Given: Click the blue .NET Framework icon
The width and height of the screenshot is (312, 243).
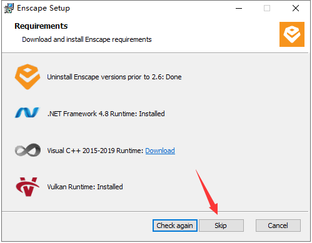Looking at the screenshot, I should tap(28, 112).
